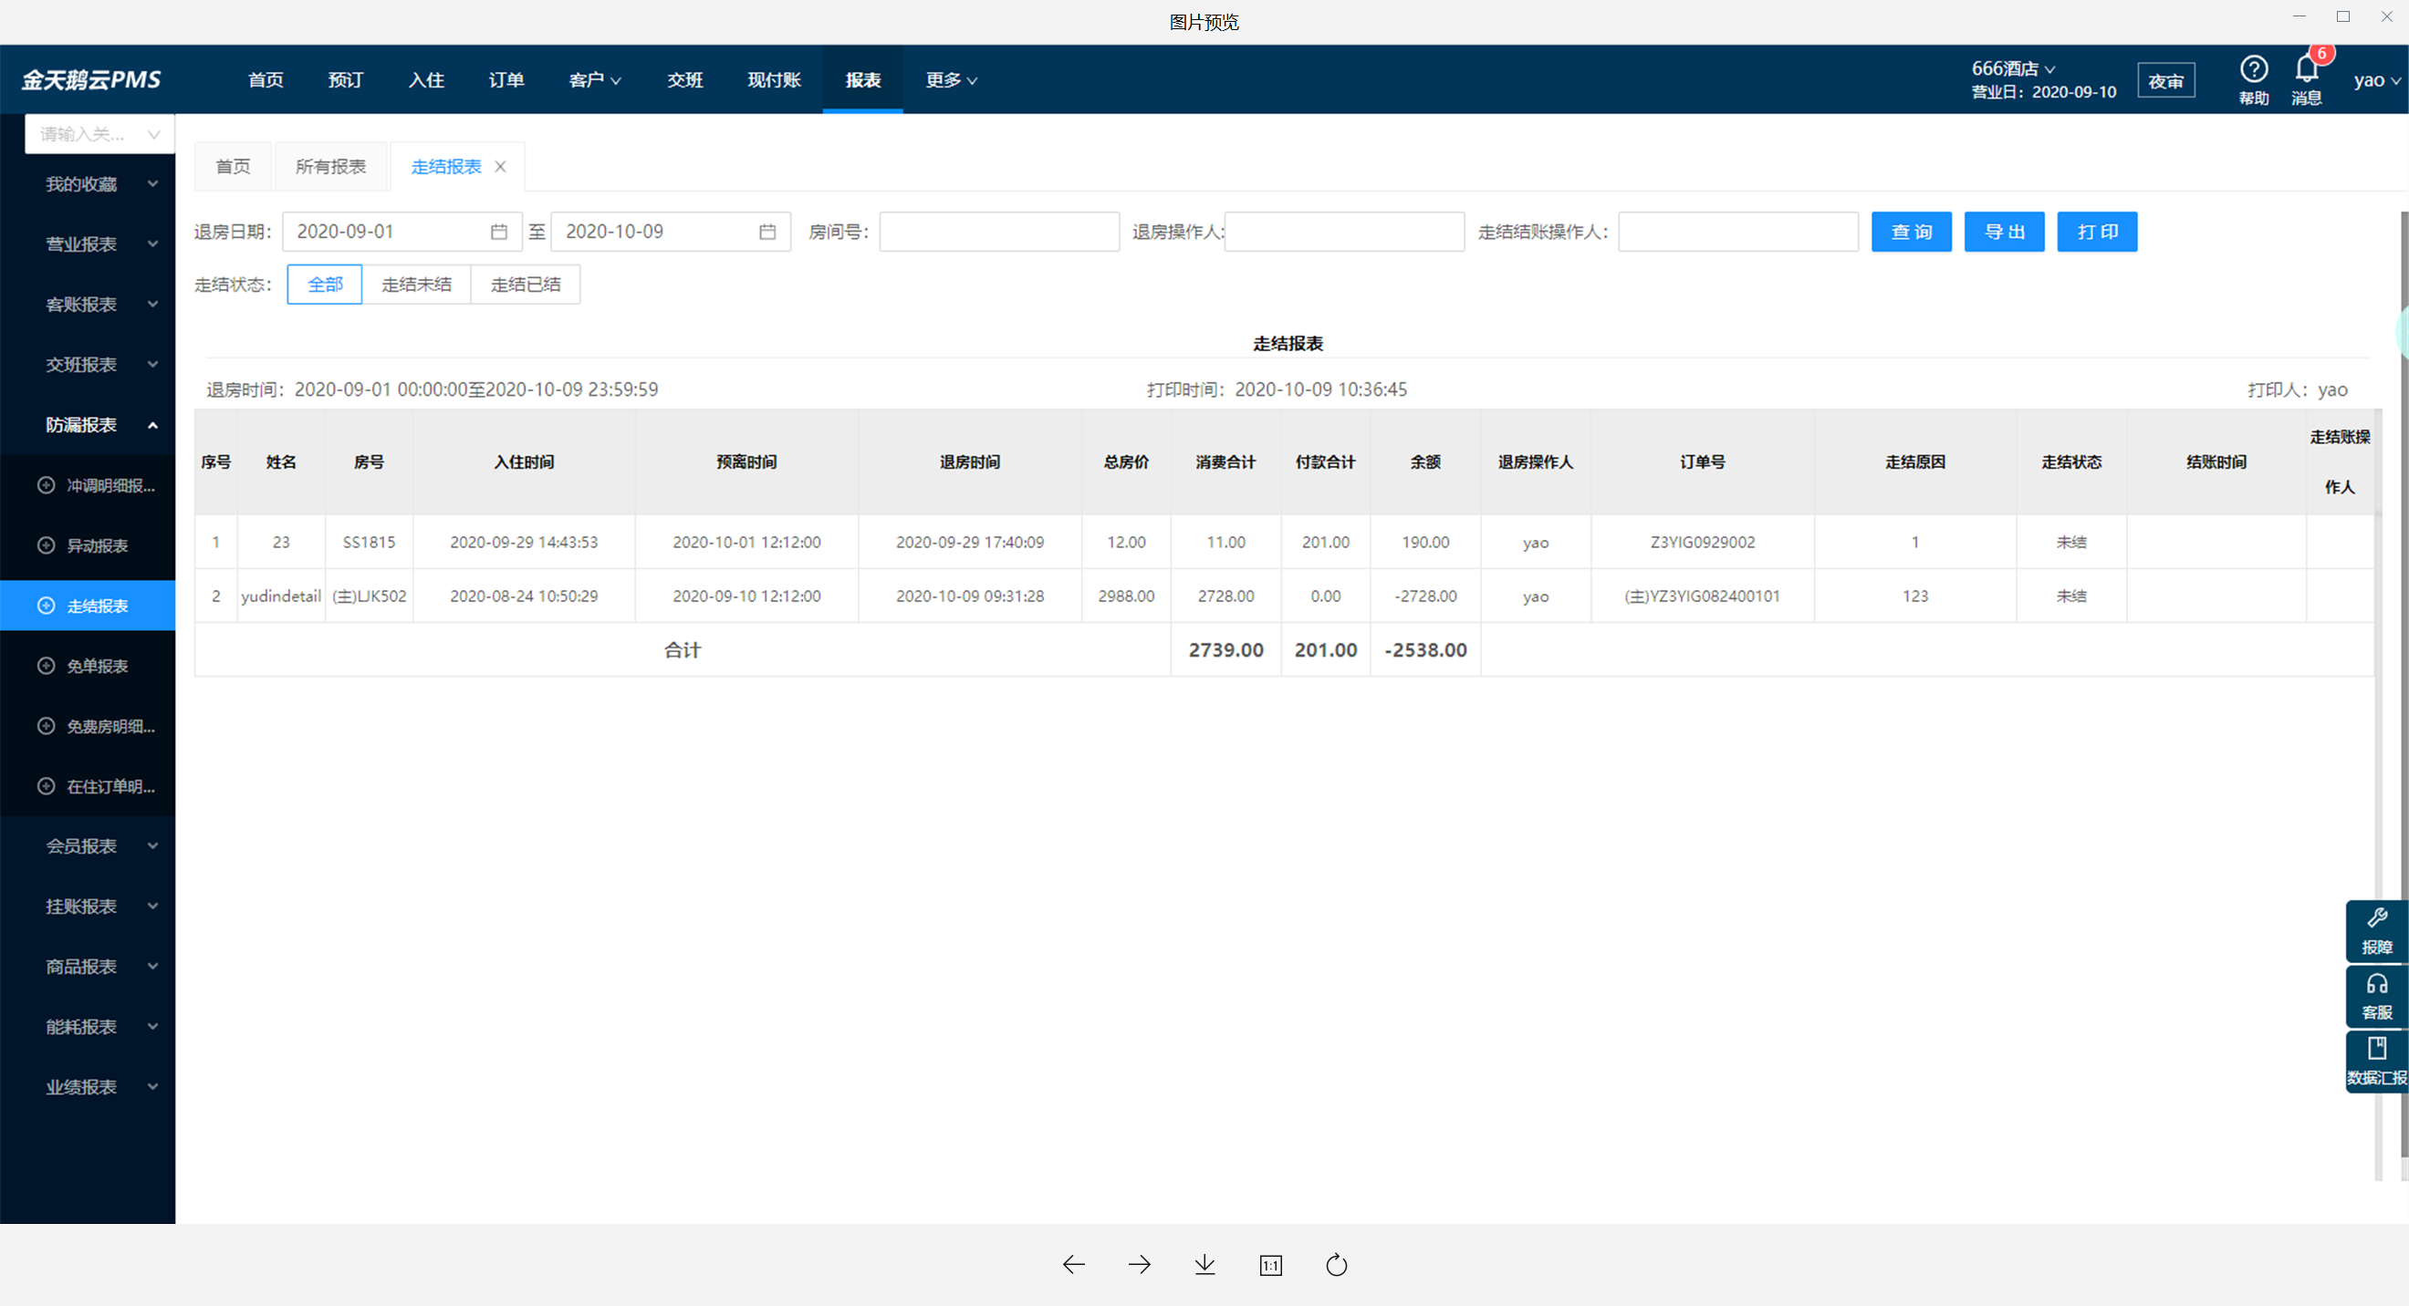Viewport: 2409px width, 1306px height.
Task: Select the 走结已结 status filter
Action: [x=526, y=285]
